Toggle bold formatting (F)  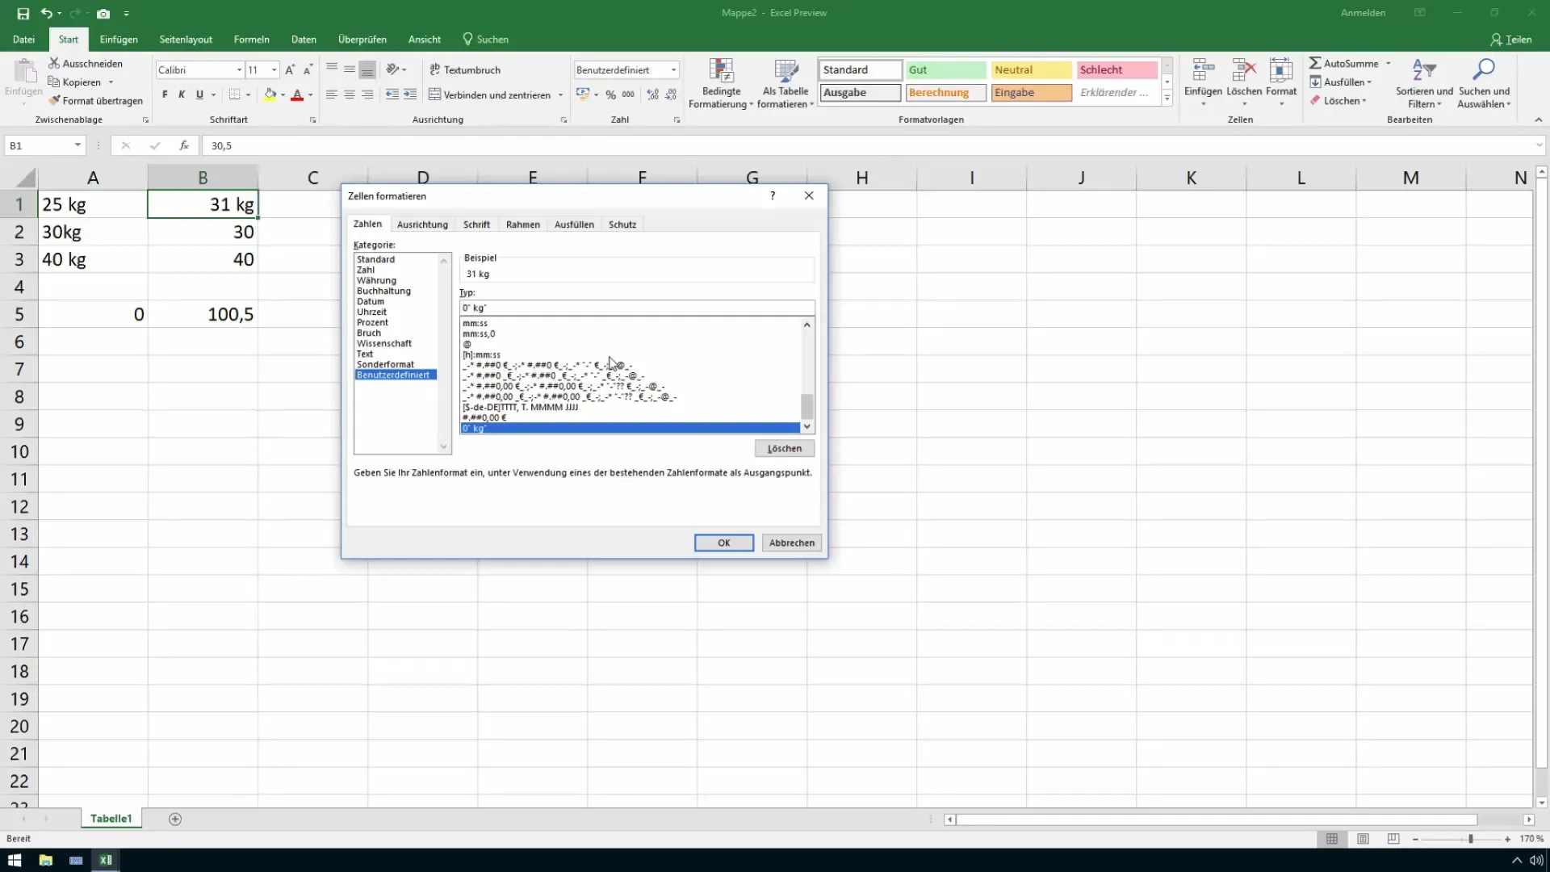[165, 95]
